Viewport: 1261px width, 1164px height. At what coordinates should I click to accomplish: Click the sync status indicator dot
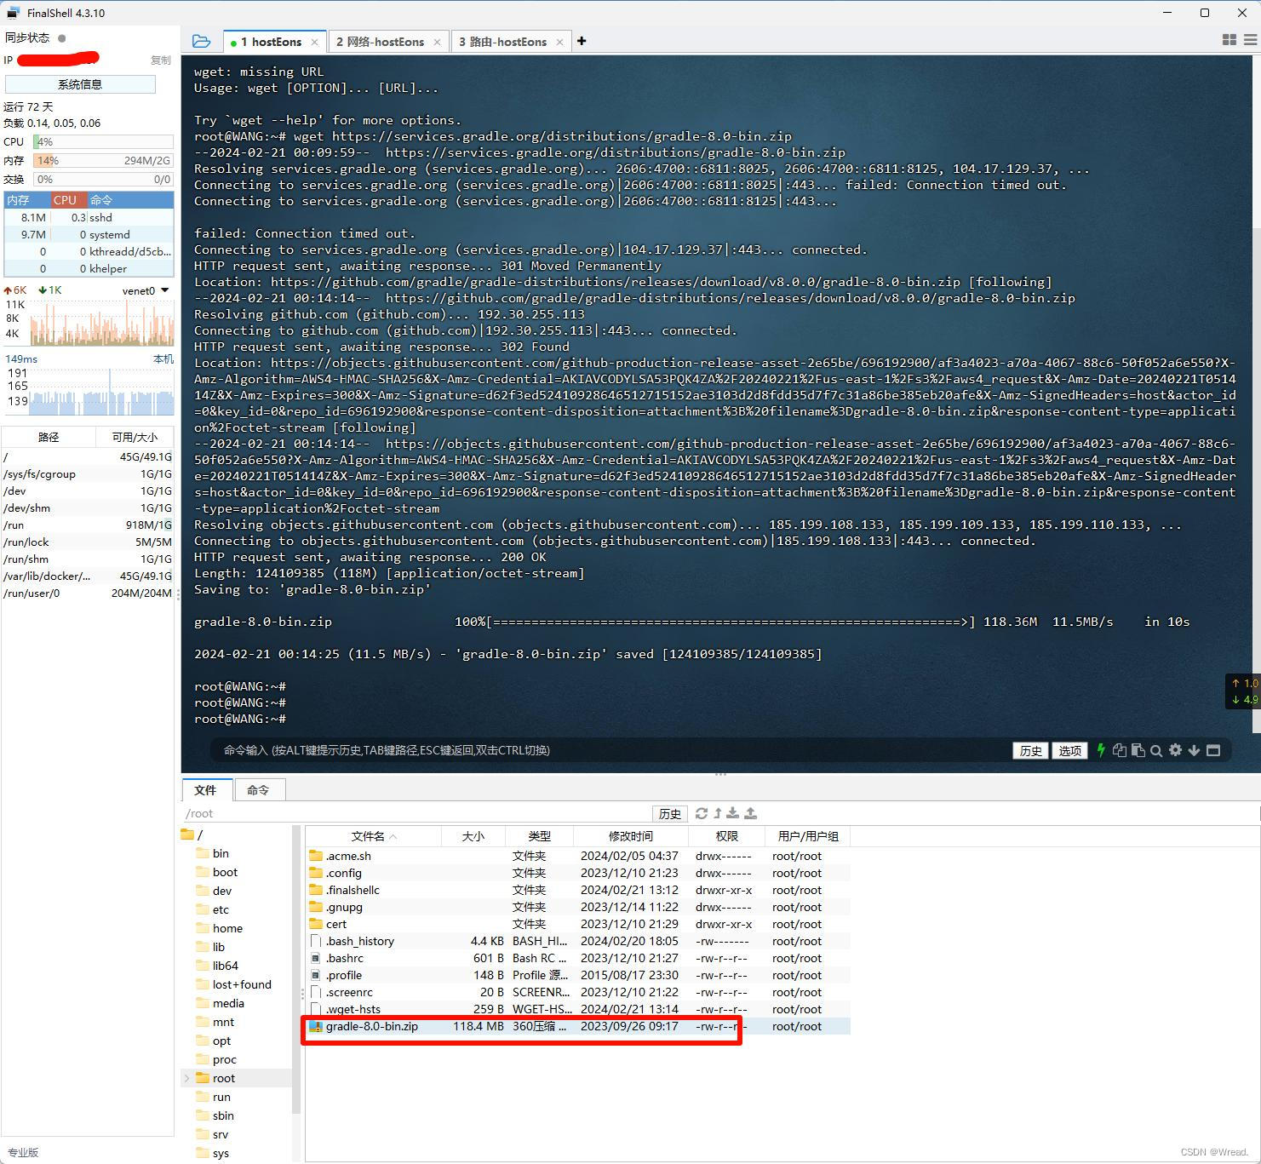coord(61,37)
